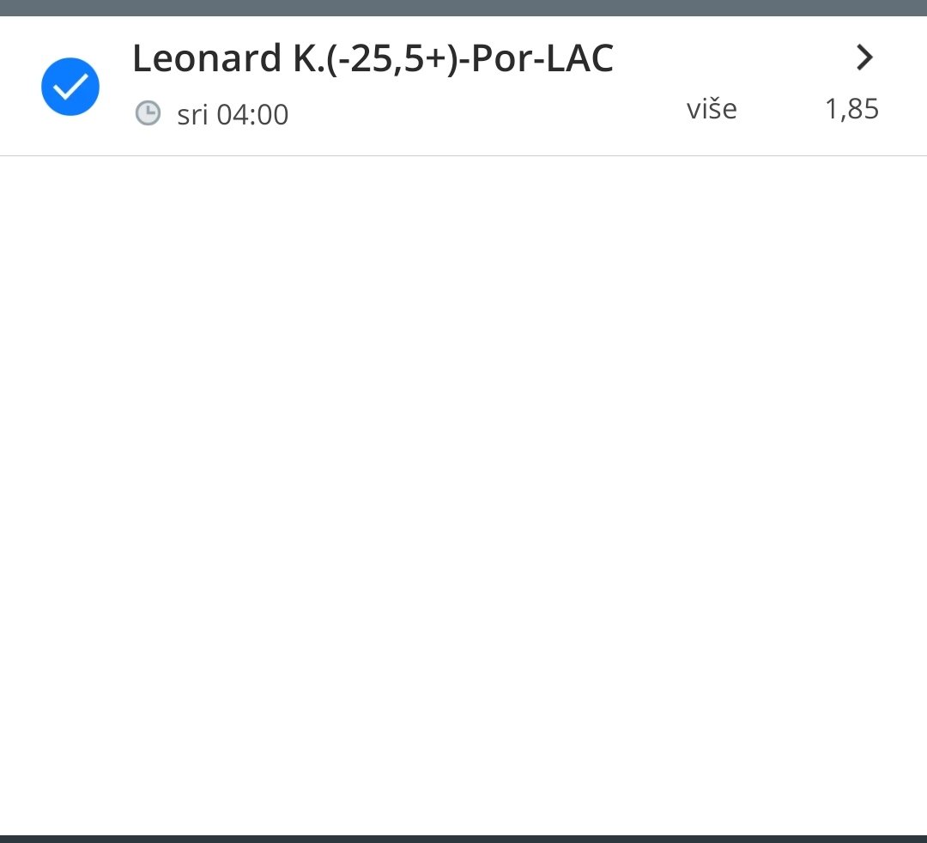Image resolution: width=927 pixels, height=843 pixels.
Task: Click the empty white area below bet row
Action: [x=463, y=495]
